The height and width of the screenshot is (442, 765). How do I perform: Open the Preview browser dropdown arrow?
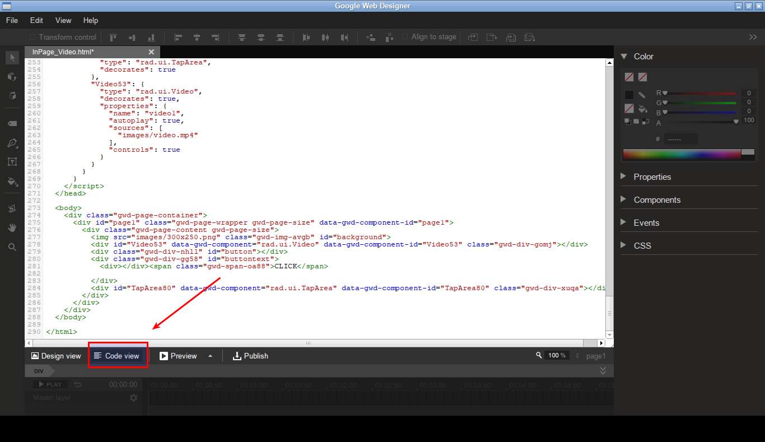pyautogui.click(x=211, y=356)
